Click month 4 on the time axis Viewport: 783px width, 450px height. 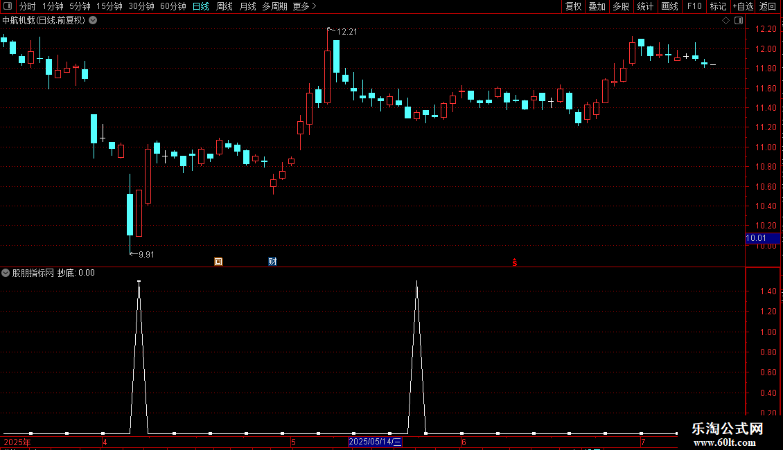tap(105, 442)
